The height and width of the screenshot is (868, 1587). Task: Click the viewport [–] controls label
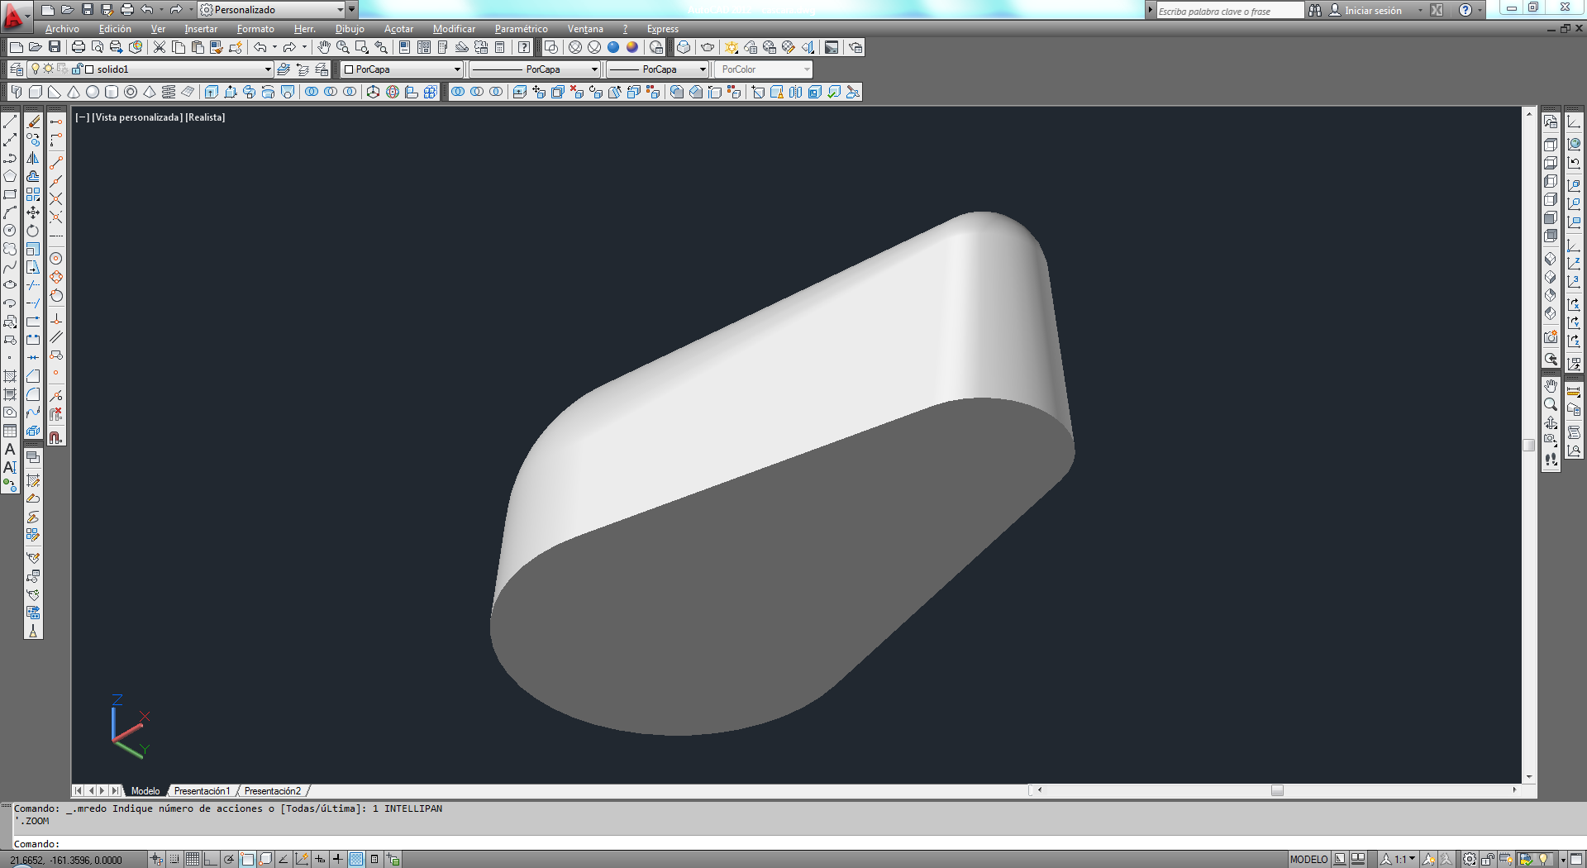(82, 117)
